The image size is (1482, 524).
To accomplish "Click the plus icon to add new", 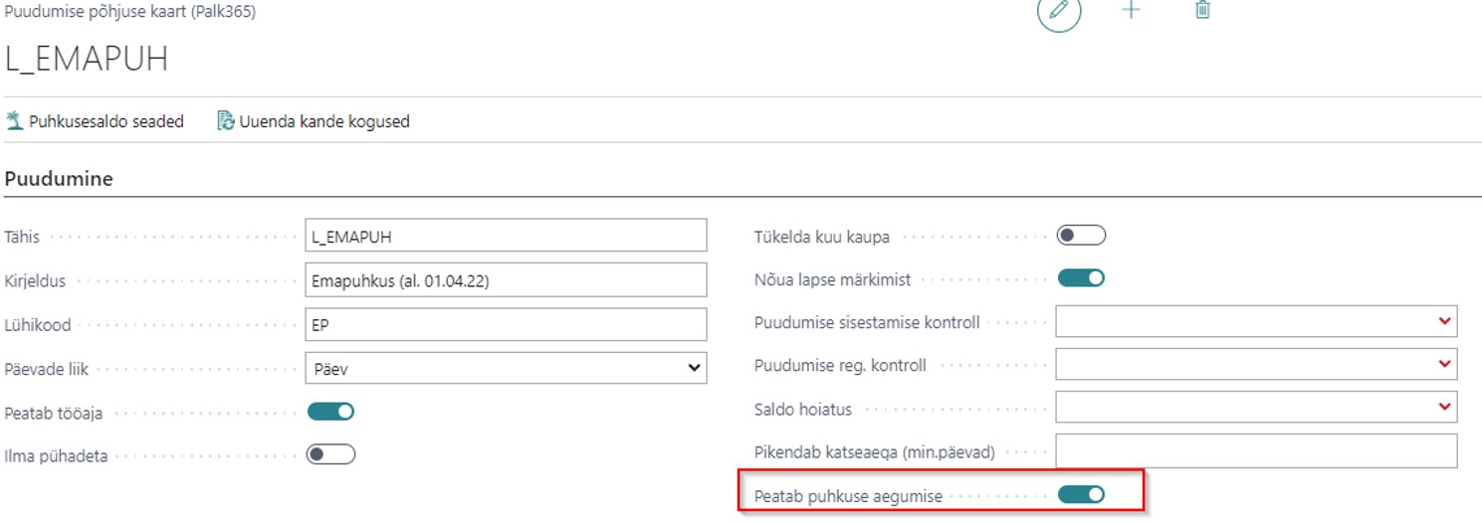I will click(x=1131, y=10).
